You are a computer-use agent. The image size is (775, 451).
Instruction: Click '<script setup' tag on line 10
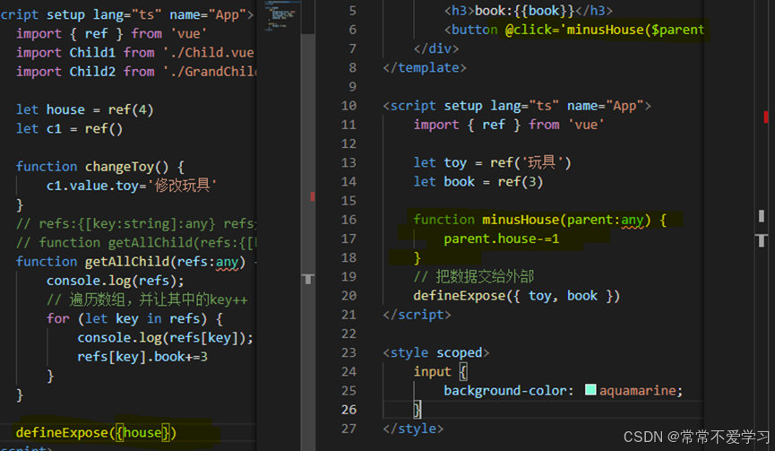point(433,106)
